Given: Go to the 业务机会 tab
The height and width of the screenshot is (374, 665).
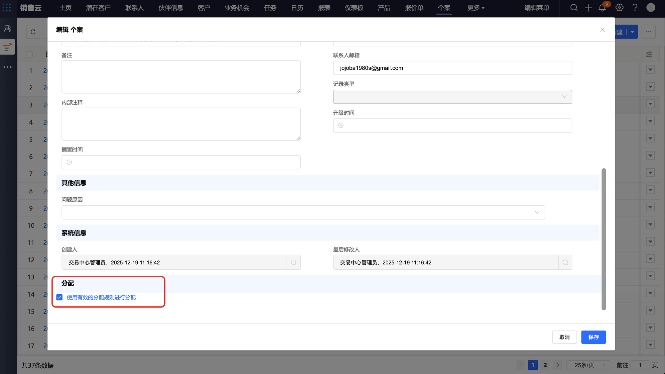Looking at the screenshot, I should point(237,8).
